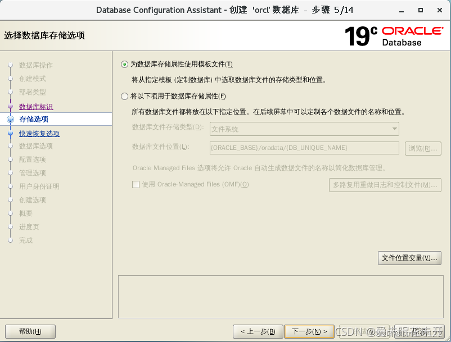Click the 帮助(H) help button
Viewport: 451px width, 342px height.
tap(30, 331)
